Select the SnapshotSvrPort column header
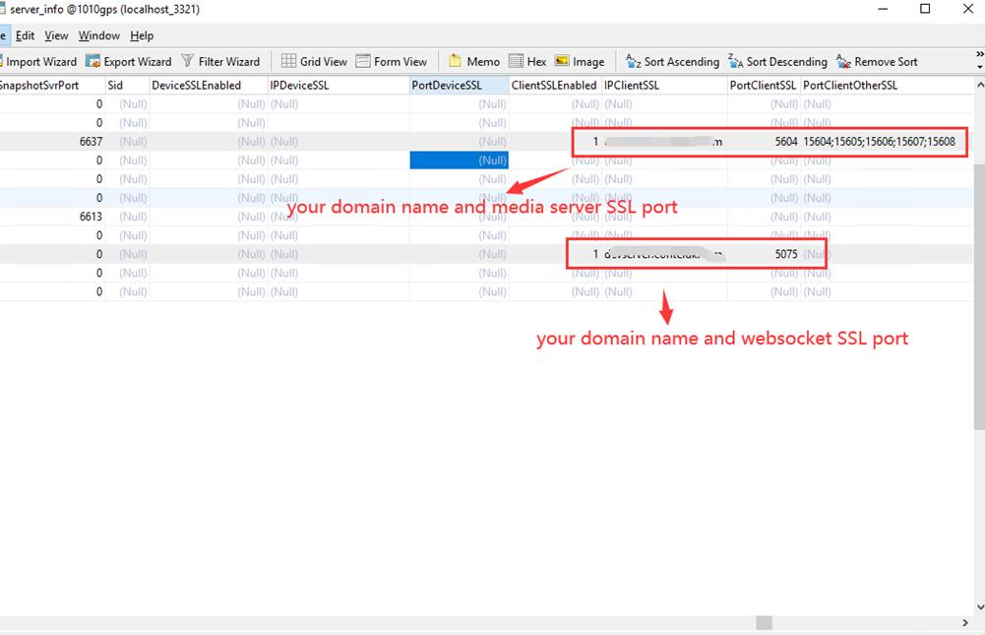This screenshot has height=635, width=985. point(52,86)
